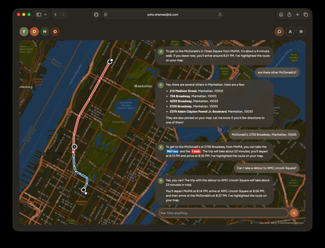Click the brown O logo circle
Viewport: 325px width, 248px height.
pyautogui.click(x=55, y=32)
